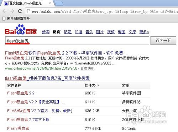Viewport: 178px width, 132px height.
Task: Reload the page with refresh icon
Action: pos(20,11)
